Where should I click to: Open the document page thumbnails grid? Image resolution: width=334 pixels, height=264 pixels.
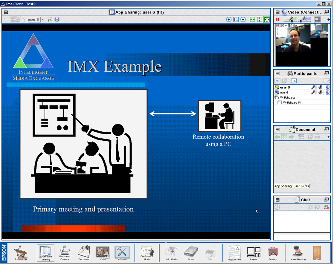click(x=284, y=137)
